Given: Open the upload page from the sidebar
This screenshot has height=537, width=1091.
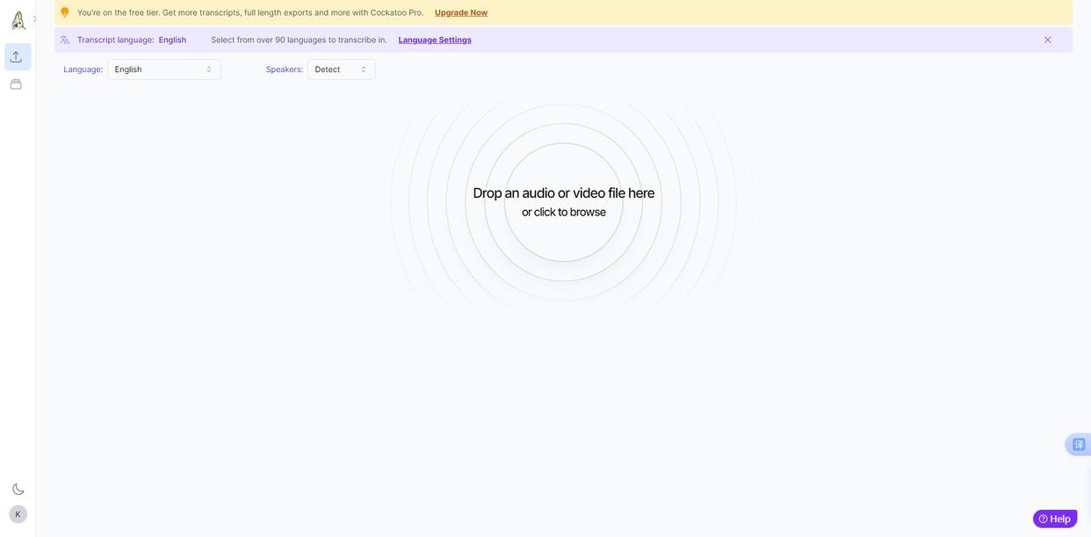Looking at the screenshot, I should pyautogui.click(x=17, y=57).
